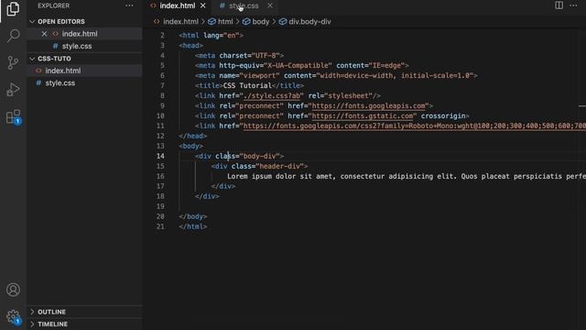Click the "header-div" class value
The height and width of the screenshot is (330, 586).
tap(279, 166)
